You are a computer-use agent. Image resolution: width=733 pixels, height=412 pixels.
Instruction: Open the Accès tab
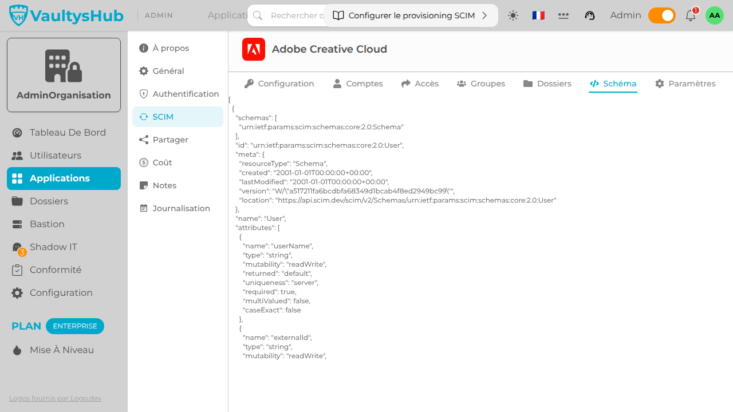click(x=420, y=84)
